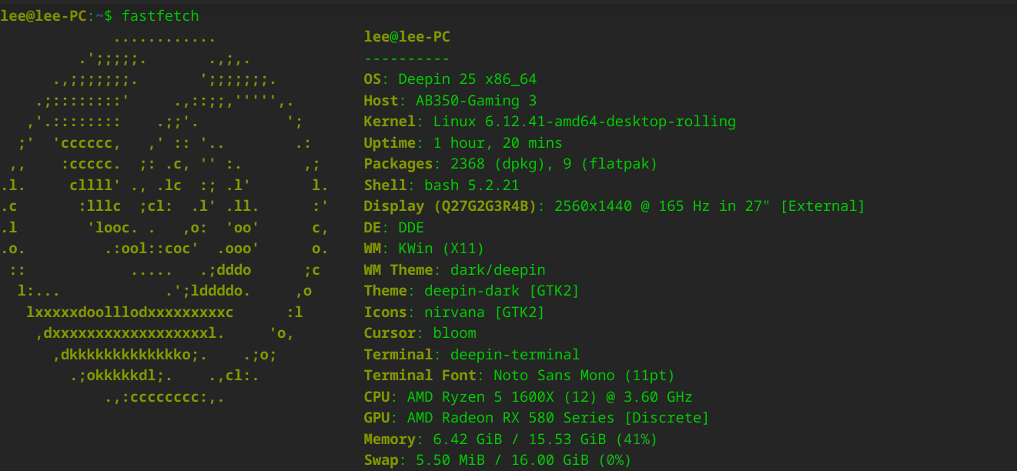The height and width of the screenshot is (471, 1017).
Task: Click the resolution text "2560x1440 @ 165 Hz"
Action: pos(627,206)
